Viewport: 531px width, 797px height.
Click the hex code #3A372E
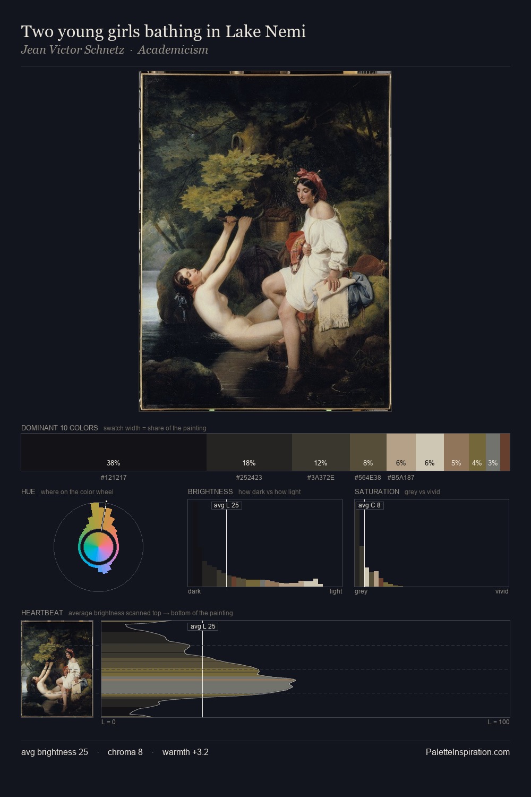click(x=321, y=478)
